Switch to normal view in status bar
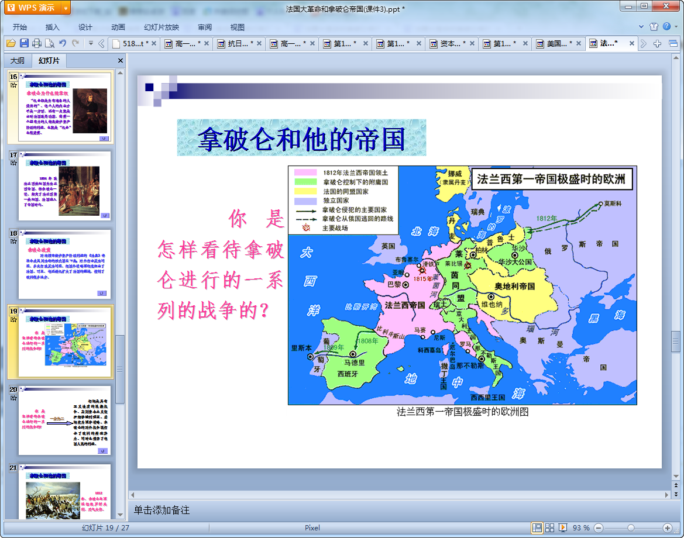 537,527
